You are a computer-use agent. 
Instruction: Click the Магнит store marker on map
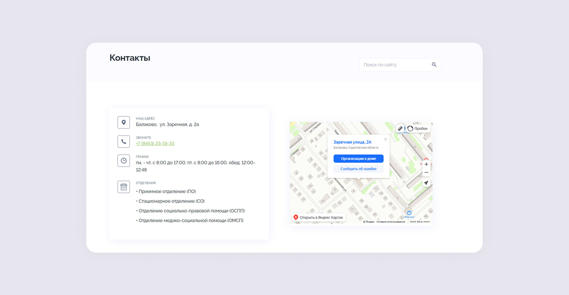[409, 213]
